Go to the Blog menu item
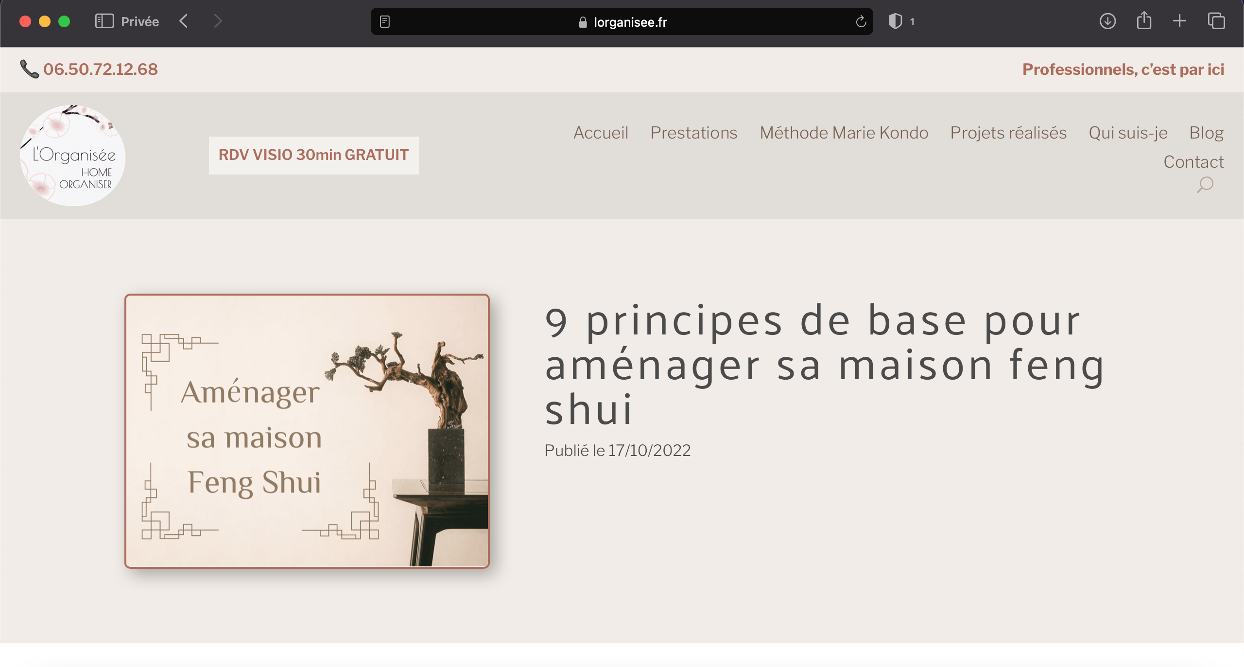Screen dimensions: 1244x667 tap(1207, 133)
